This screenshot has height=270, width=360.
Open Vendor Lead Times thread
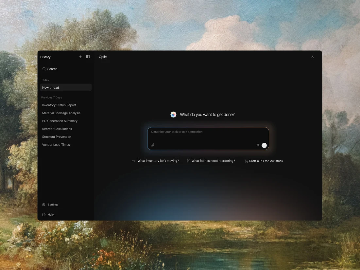pos(56,145)
